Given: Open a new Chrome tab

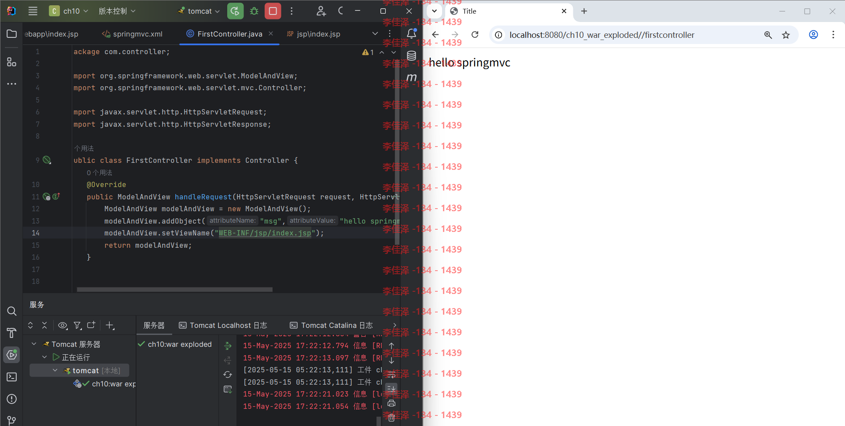Looking at the screenshot, I should (584, 11).
